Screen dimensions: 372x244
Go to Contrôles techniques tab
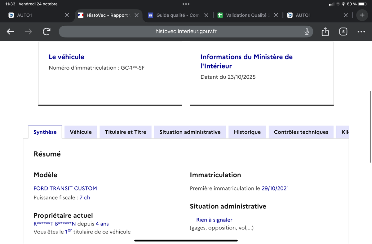point(301,132)
